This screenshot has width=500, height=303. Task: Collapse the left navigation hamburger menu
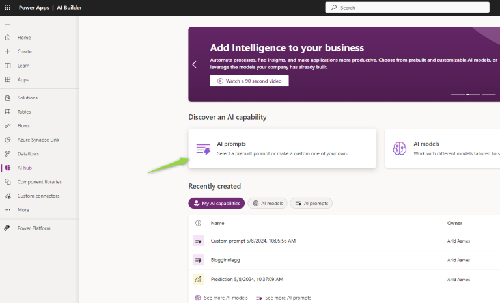8,23
